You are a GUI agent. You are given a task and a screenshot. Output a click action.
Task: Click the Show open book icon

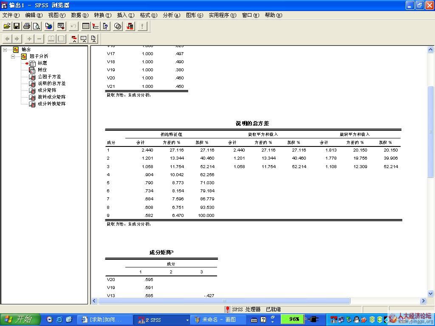51,39
